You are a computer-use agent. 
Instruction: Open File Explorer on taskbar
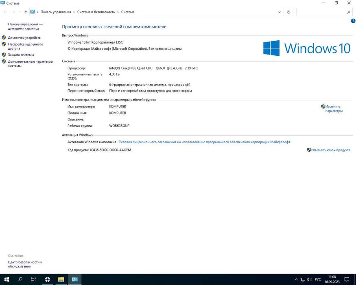tap(61, 279)
